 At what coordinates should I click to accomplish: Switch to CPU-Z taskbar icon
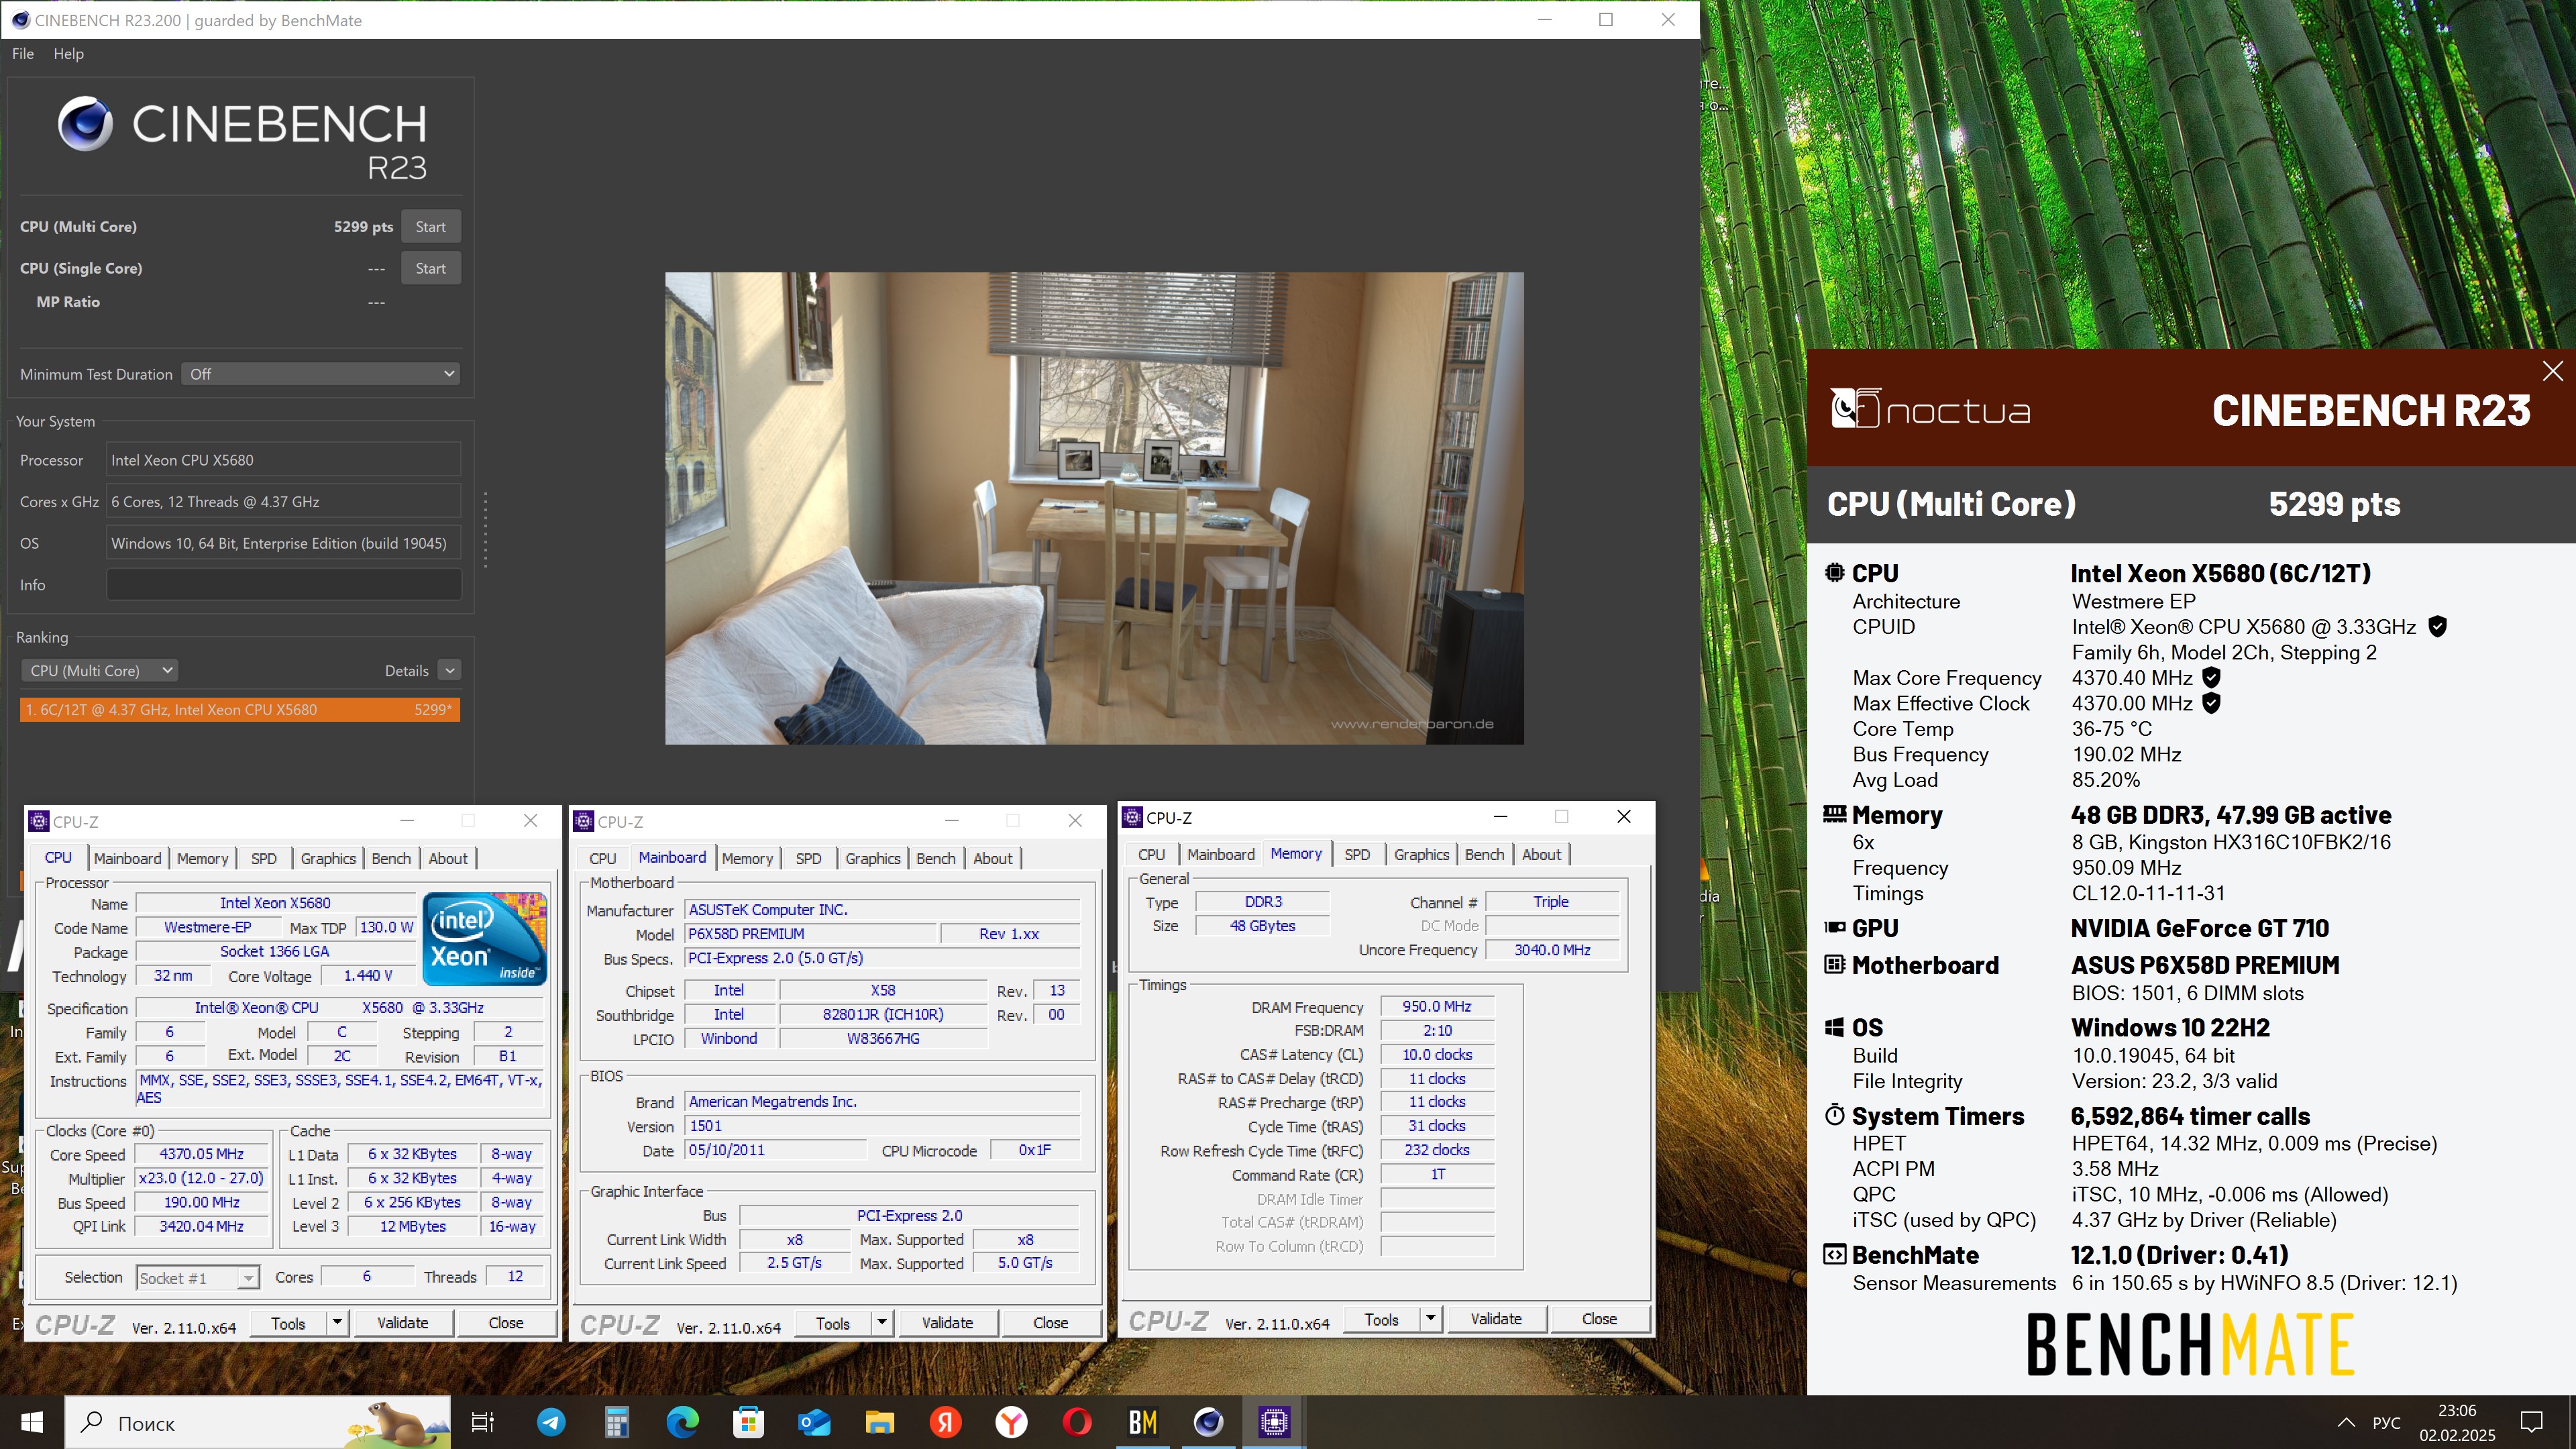pyautogui.click(x=1274, y=1422)
